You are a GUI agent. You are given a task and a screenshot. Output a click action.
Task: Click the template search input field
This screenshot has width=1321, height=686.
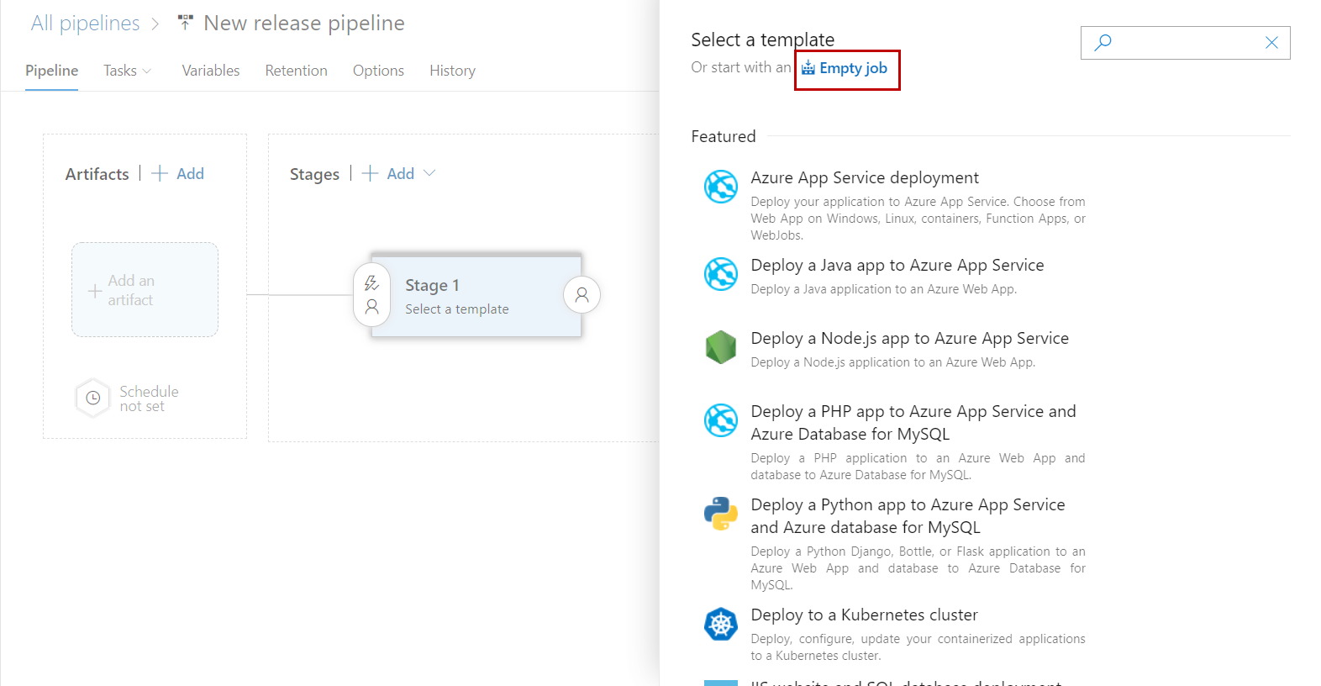coord(1186,43)
